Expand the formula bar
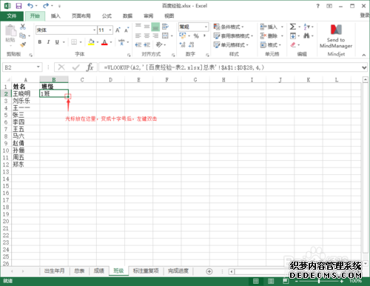The width and height of the screenshot is (370, 286). [x=364, y=67]
